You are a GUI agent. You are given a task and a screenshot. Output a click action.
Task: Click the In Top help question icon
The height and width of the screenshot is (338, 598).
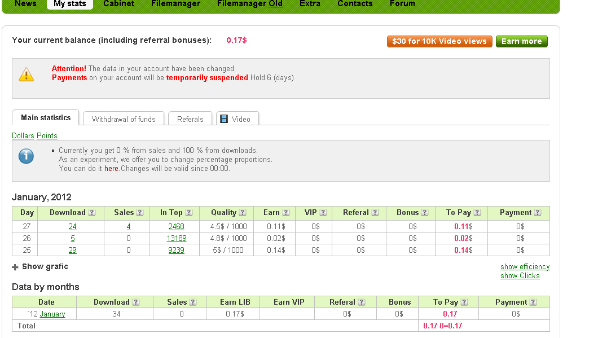pos(189,213)
